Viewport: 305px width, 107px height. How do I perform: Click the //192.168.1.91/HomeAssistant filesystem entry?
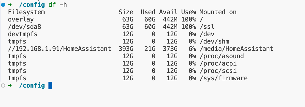(x=60, y=49)
